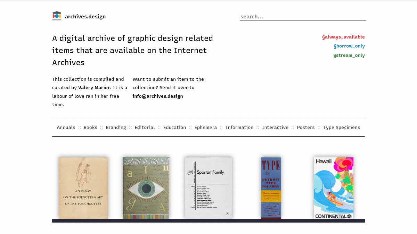
Task: Open the Books category
Action: point(90,128)
